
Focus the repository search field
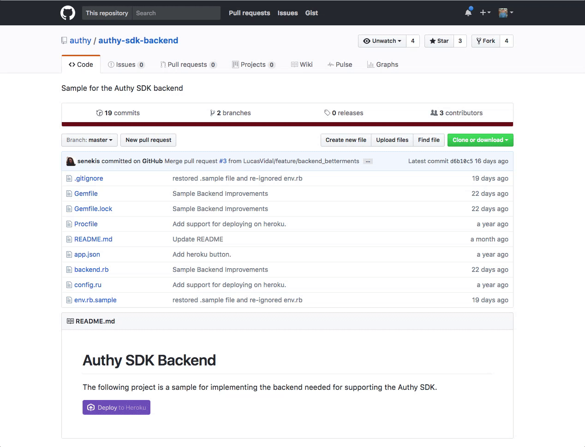pyautogui.click(x=176, y=13)
